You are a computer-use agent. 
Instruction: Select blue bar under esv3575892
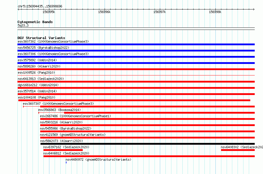coord(136,63)
